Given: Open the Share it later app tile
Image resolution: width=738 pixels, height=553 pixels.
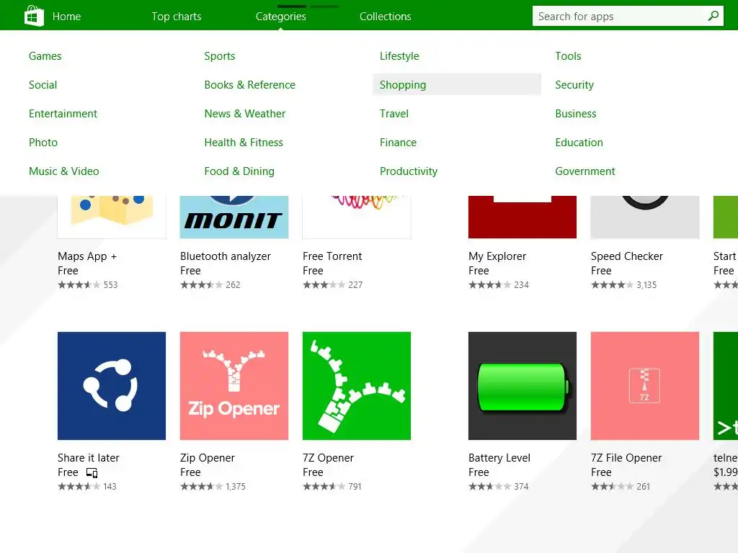Looking at the screenshot, I should pyautogui.click(x=112, y=386).
